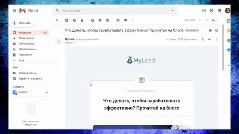Click the sender name MyLead
The height and width of the screenshot is (134, 239).
[69, 39]
